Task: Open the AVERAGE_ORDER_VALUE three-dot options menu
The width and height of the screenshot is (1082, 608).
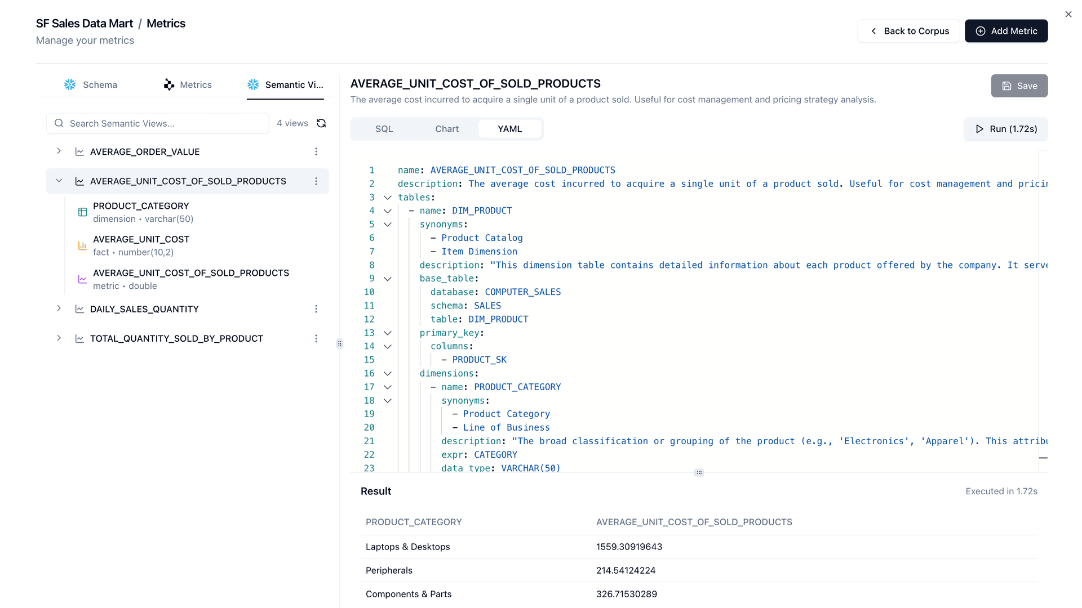Action: [x=316, y=152]
